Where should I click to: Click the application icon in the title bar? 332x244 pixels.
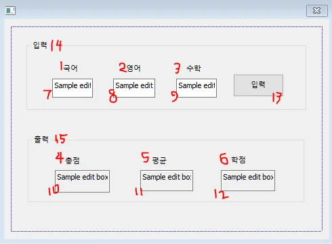pos(10,11)
